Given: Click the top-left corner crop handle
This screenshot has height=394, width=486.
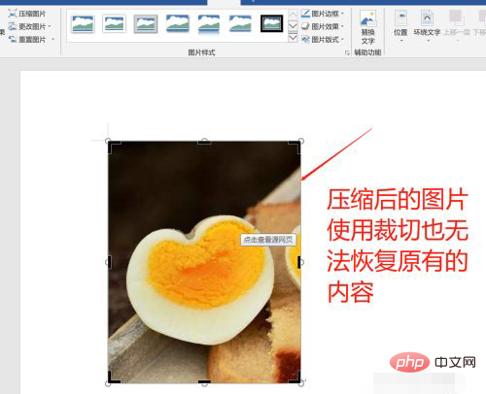Looking at the screenshot, I should point(112,145).
